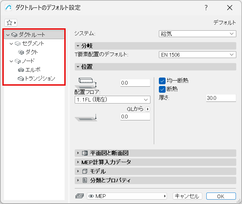Click the resize grip in the dialog corner
The width and height of the screenshot is (242, 204).
(x=239, y=201)
